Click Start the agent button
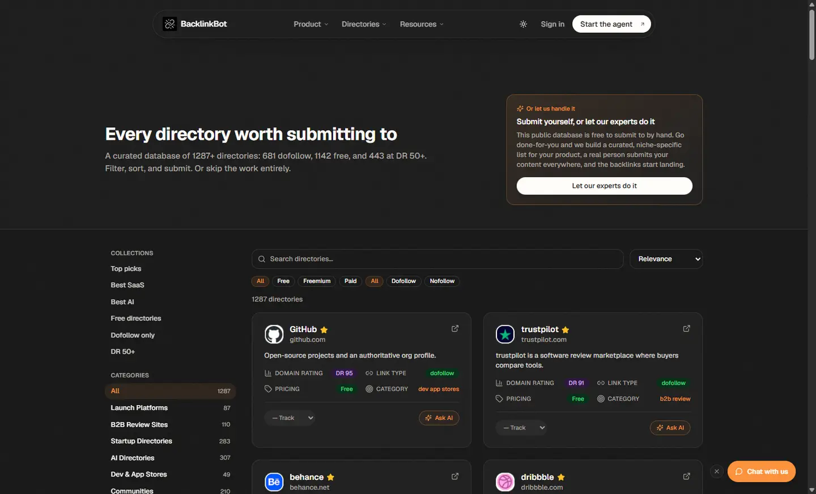 coord(611,24)
